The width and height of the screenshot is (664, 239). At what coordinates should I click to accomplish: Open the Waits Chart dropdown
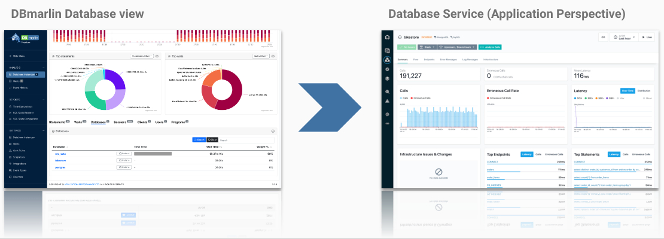point(260,56)
